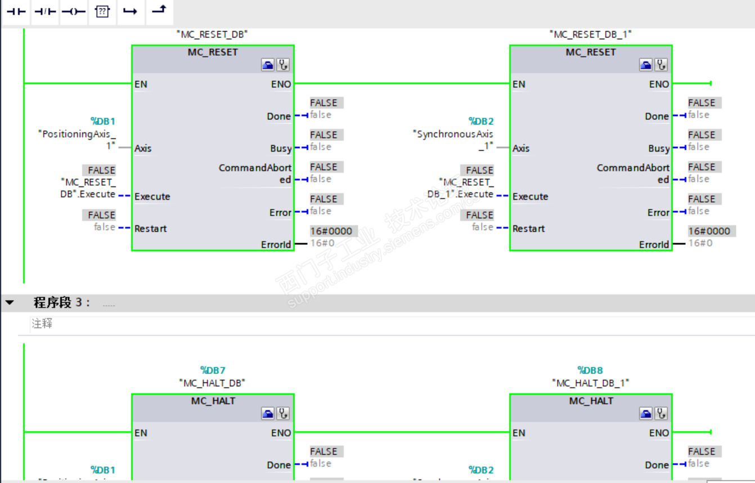
Task: Click the Error output on MC_RESET_DB block
Action: pos(280,213)
